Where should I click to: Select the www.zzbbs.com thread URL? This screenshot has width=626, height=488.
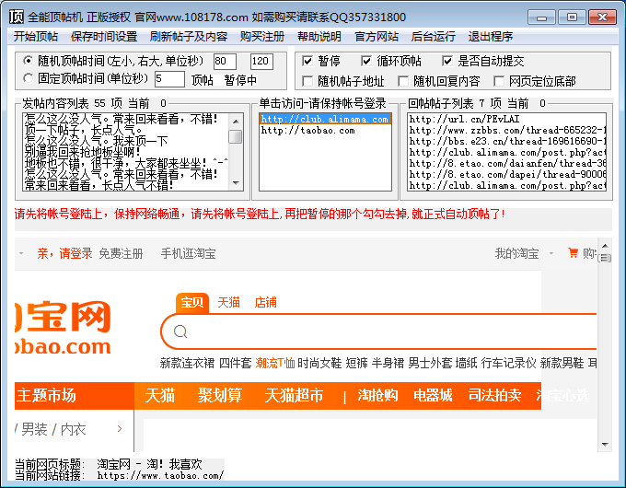click(507, 130)
